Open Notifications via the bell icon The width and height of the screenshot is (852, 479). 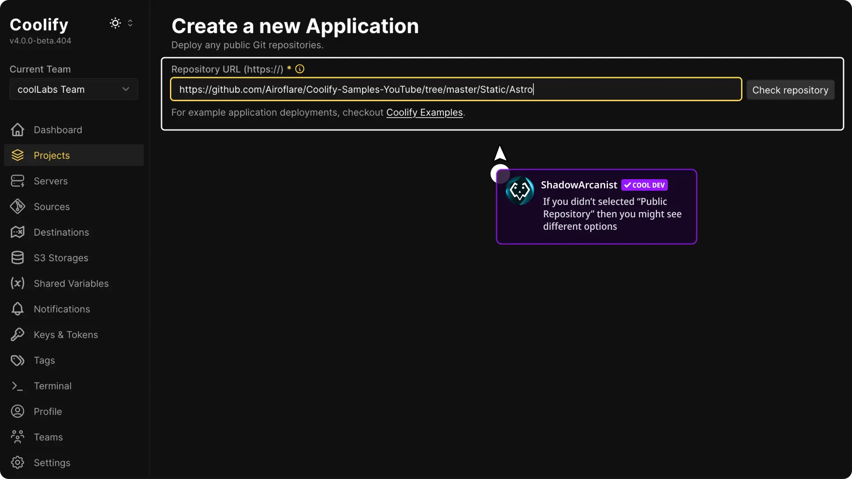coord(17,309)
